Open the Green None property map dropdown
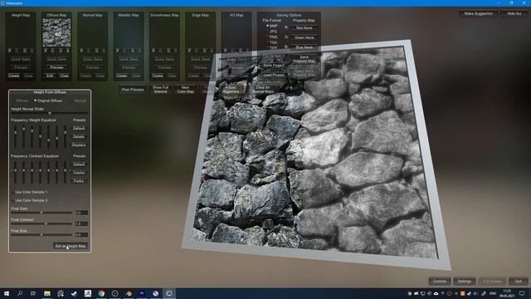The image size is (531, 299). pyautogui.click(x=304, y=37)
